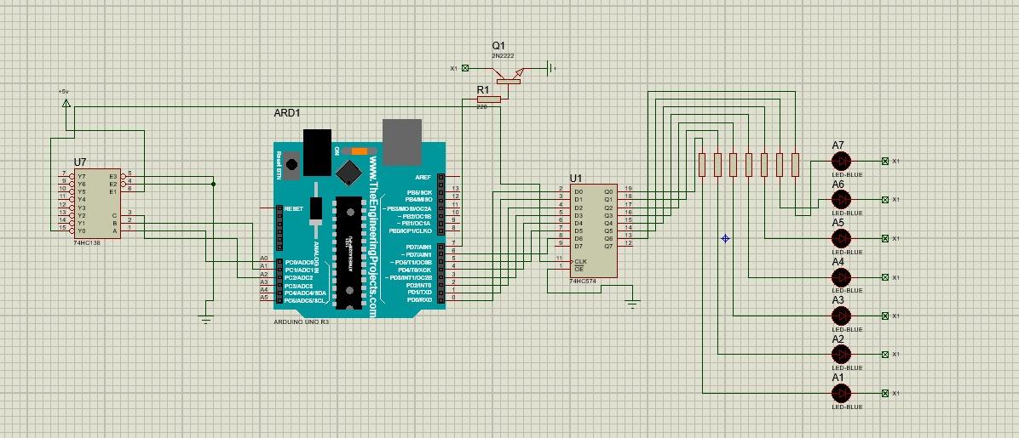Screen dimensions: 1019x438
Task: Select the LED labeled A6
Action: point(841,199)
